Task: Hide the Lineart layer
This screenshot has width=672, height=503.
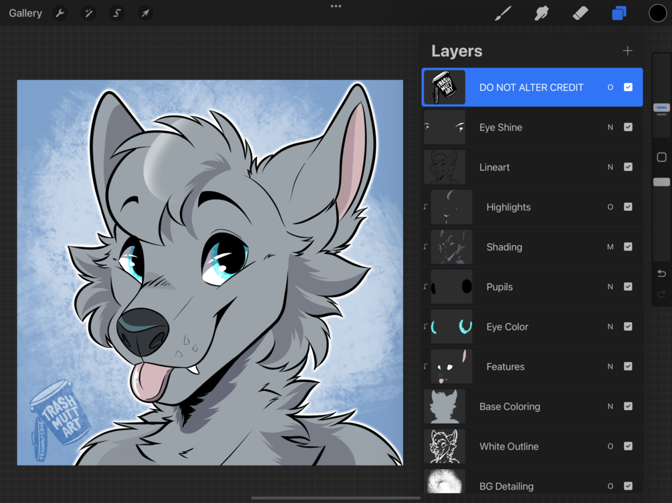Action: pyautogui.click(x=628, y=167)
